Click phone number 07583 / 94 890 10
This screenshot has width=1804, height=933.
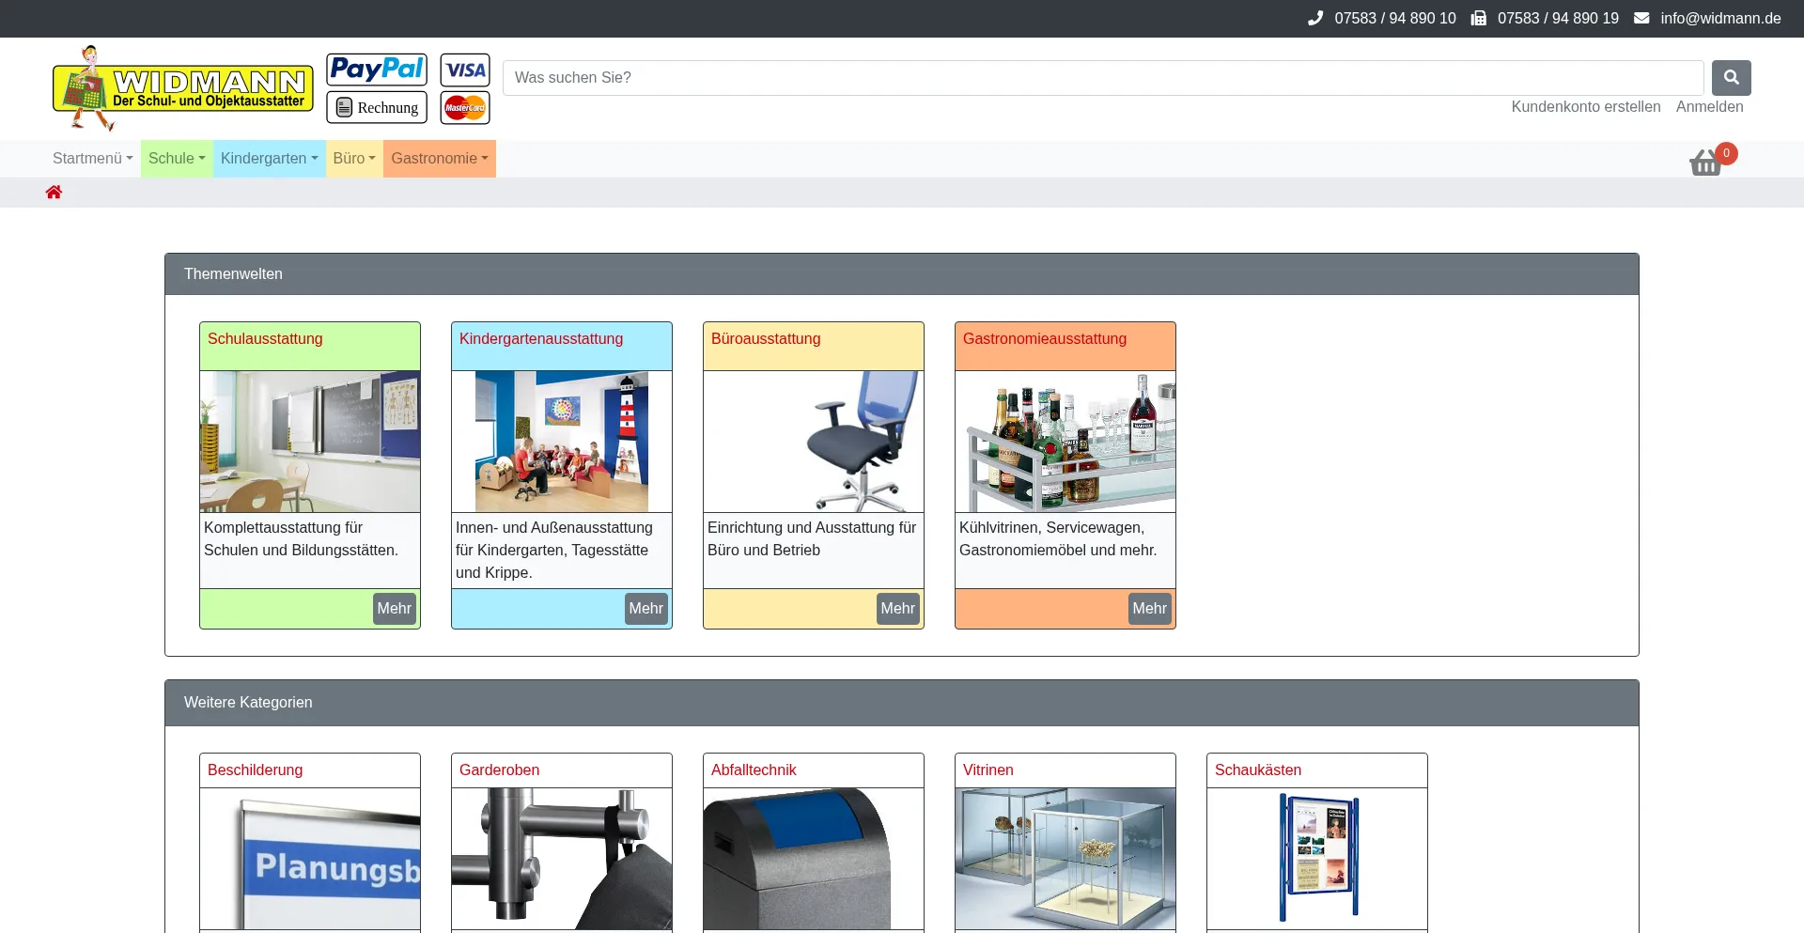[1395, 19]
